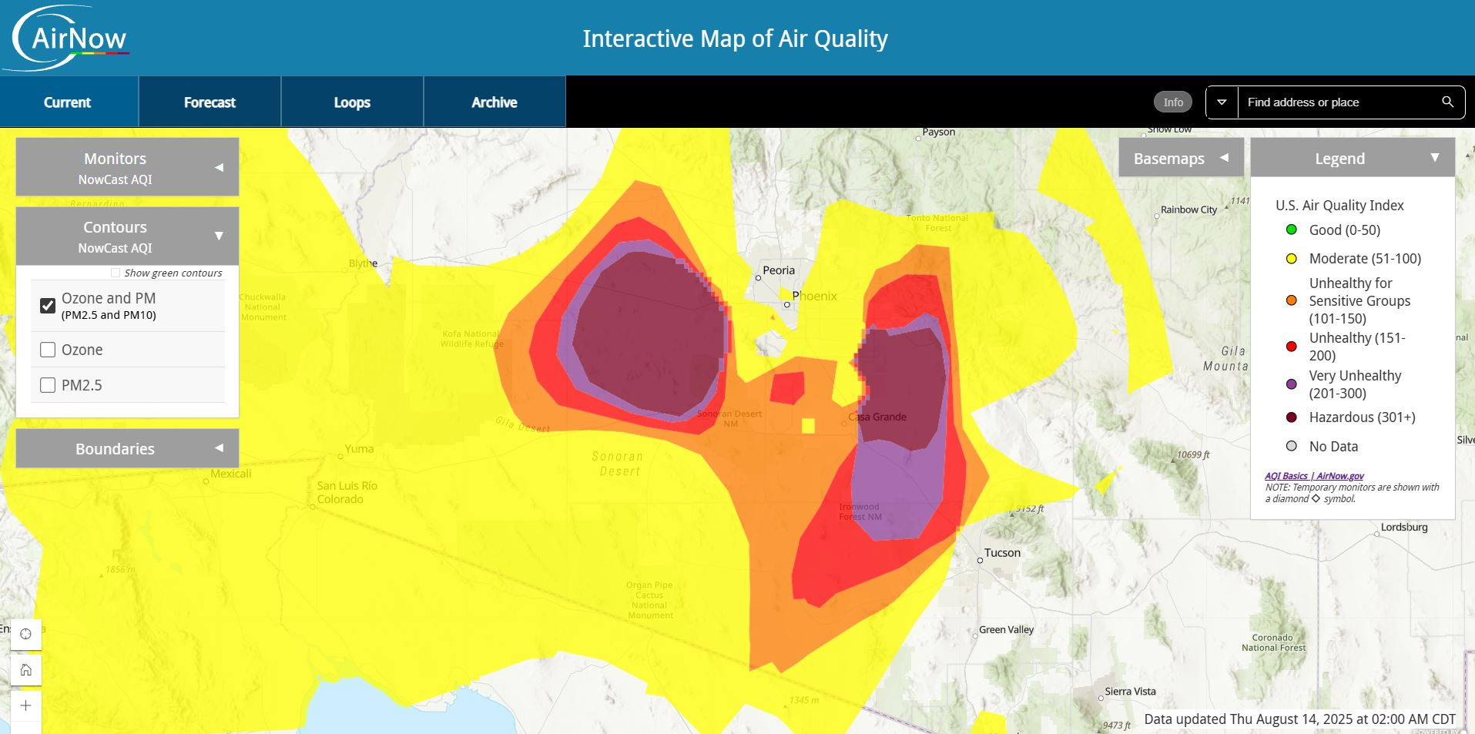
Task: Click the No Data gray legend dot
Action: point(1292,446)
